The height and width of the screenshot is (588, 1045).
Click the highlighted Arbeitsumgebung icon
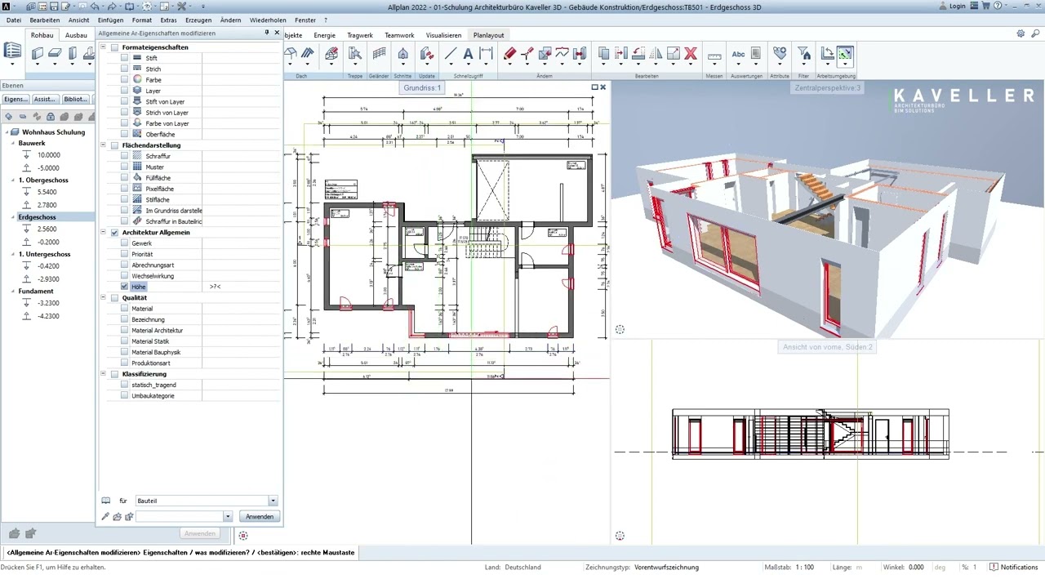[845, 55]
